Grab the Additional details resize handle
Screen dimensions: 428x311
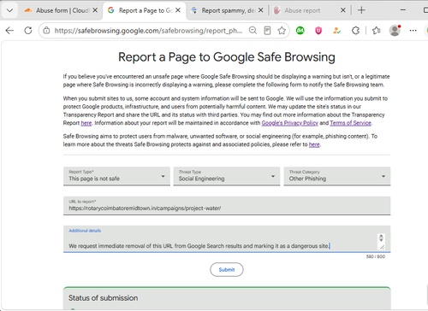click(382, 247)
